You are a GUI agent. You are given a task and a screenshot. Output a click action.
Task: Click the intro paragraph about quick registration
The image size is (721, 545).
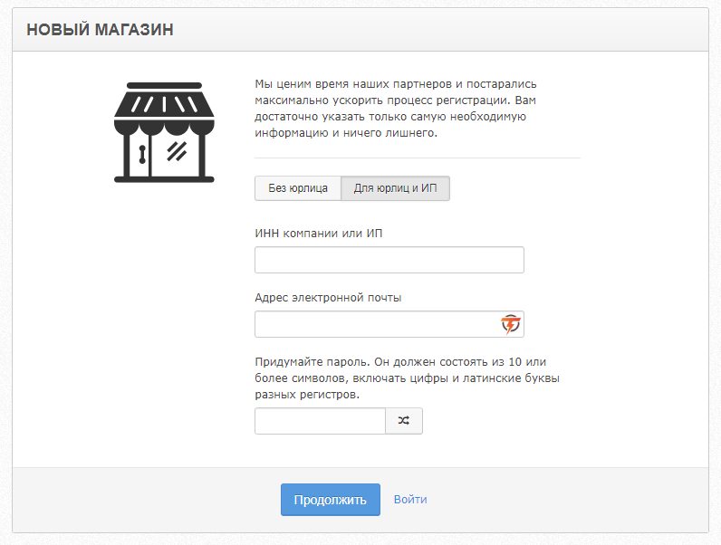click(396, 109)
